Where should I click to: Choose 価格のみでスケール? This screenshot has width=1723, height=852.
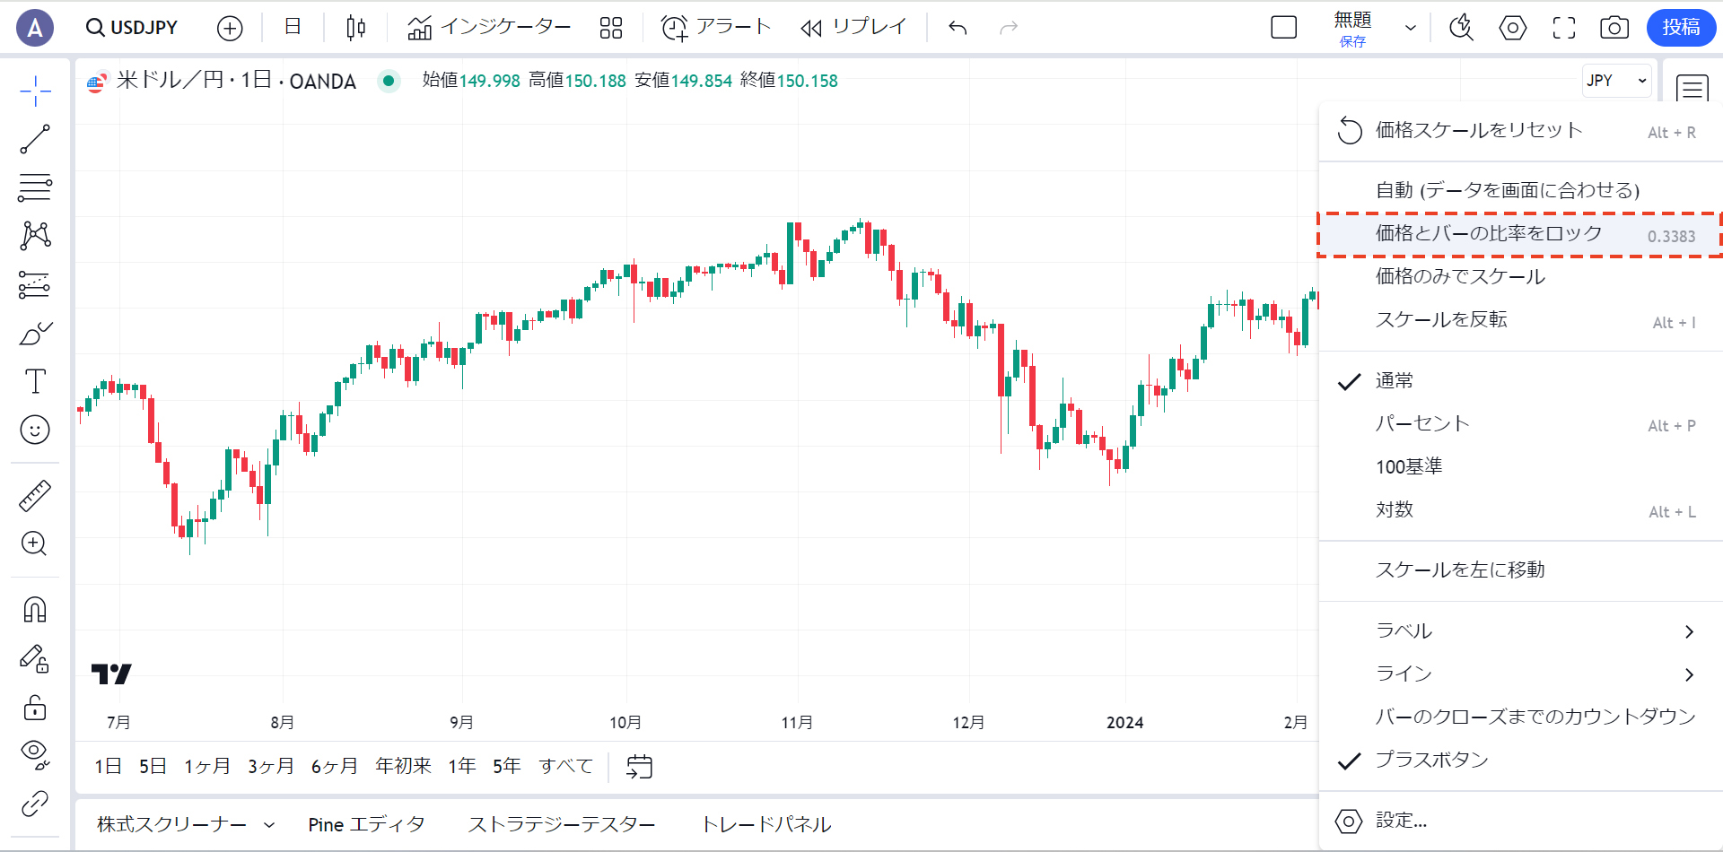point(1521,276)
